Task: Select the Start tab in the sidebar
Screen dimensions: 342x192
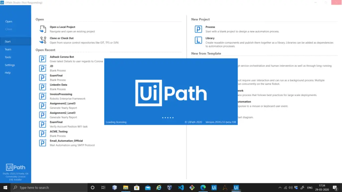Action: click(15, 41)
